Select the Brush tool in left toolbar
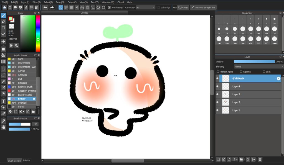 [3, 16]
